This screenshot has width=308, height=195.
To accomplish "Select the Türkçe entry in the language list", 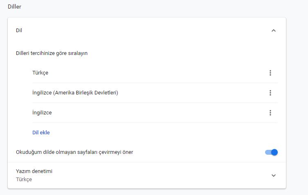I will 40,73.
